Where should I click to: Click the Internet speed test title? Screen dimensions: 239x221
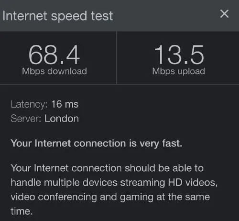click(x=58, y=16)
